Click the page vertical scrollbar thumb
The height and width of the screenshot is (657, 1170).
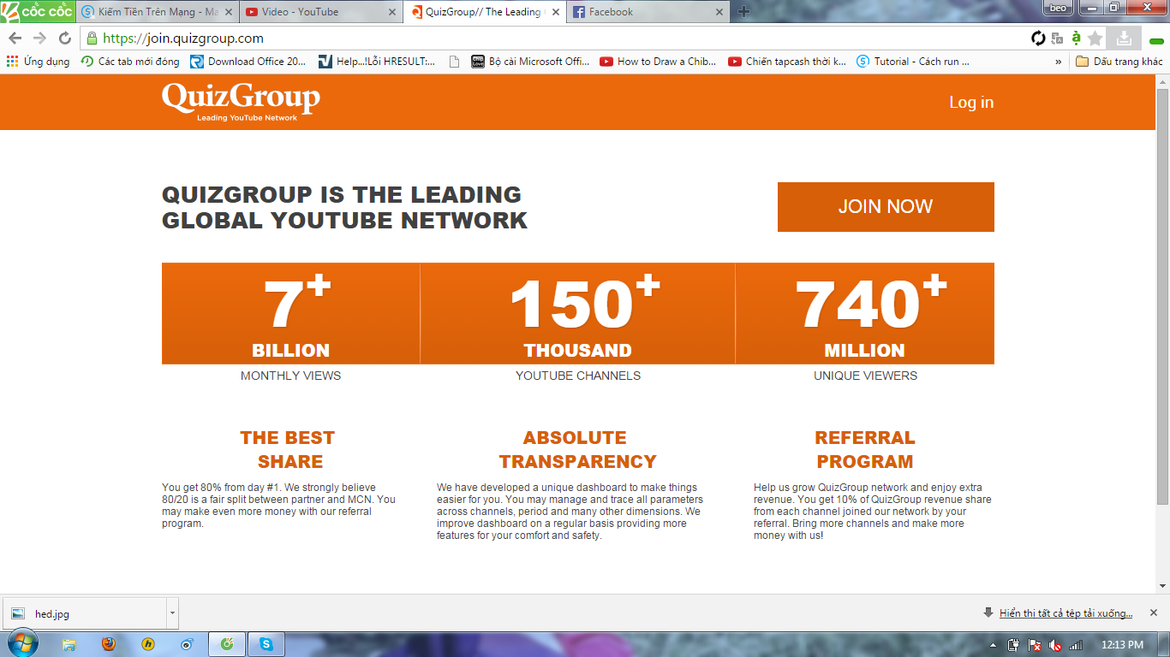(x=1162, y=295)
